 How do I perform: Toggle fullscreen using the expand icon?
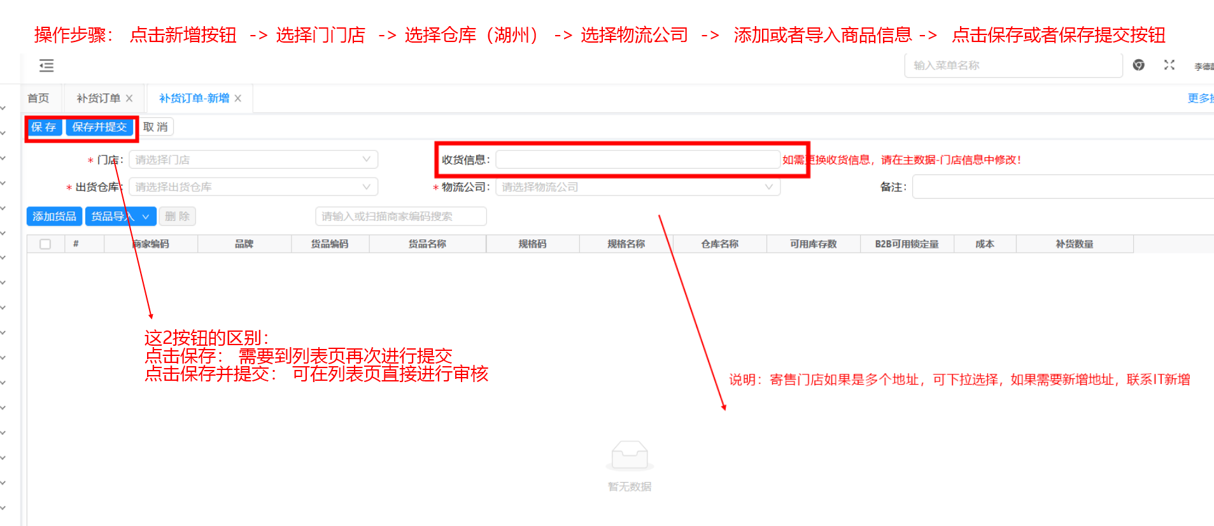[x=1169, y=65]
